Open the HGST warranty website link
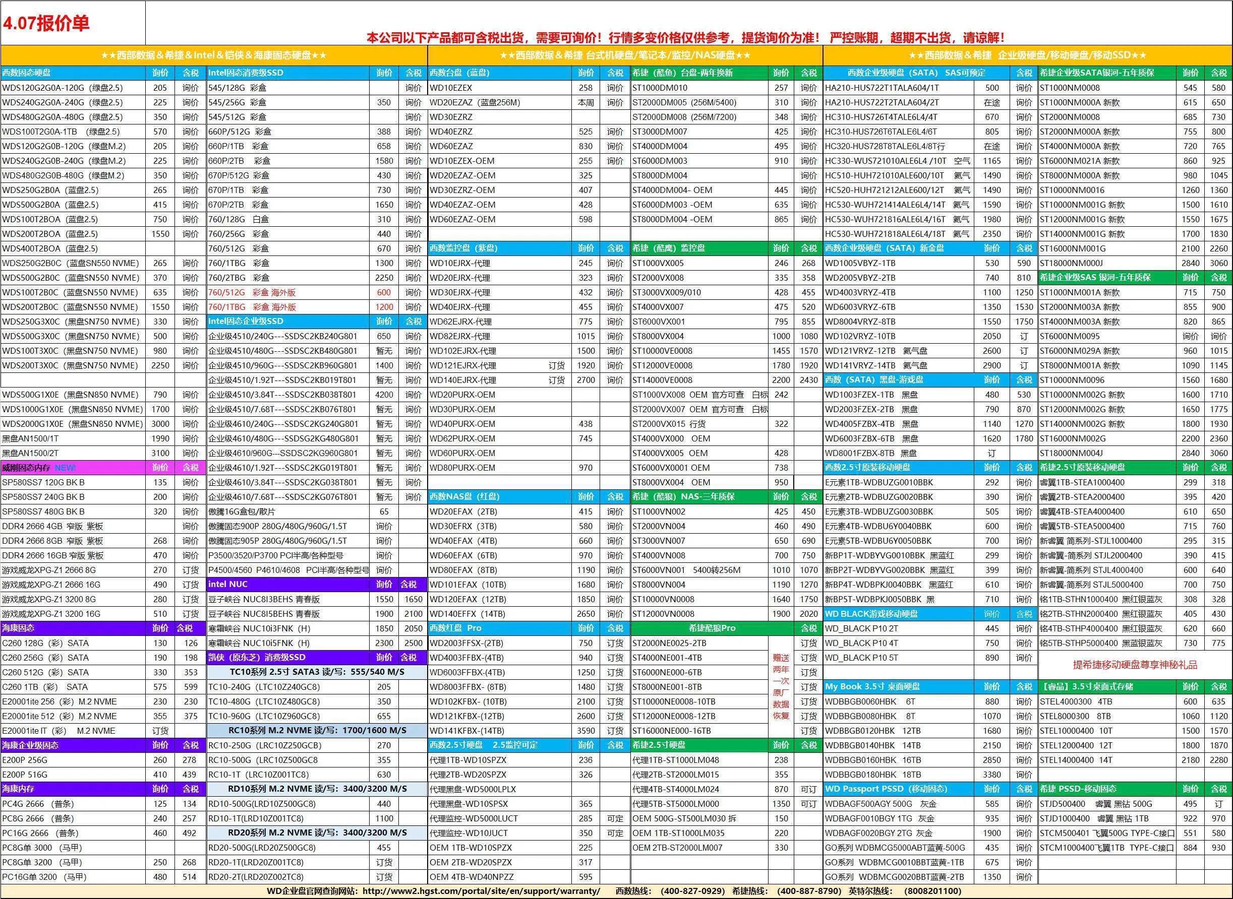This screenshot has height=899, width=1233. click(x=481, y=891)
